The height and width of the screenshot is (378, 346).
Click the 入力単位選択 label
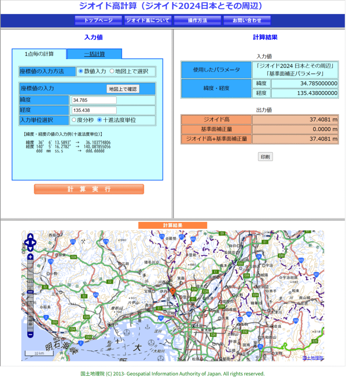click(36, 120)
